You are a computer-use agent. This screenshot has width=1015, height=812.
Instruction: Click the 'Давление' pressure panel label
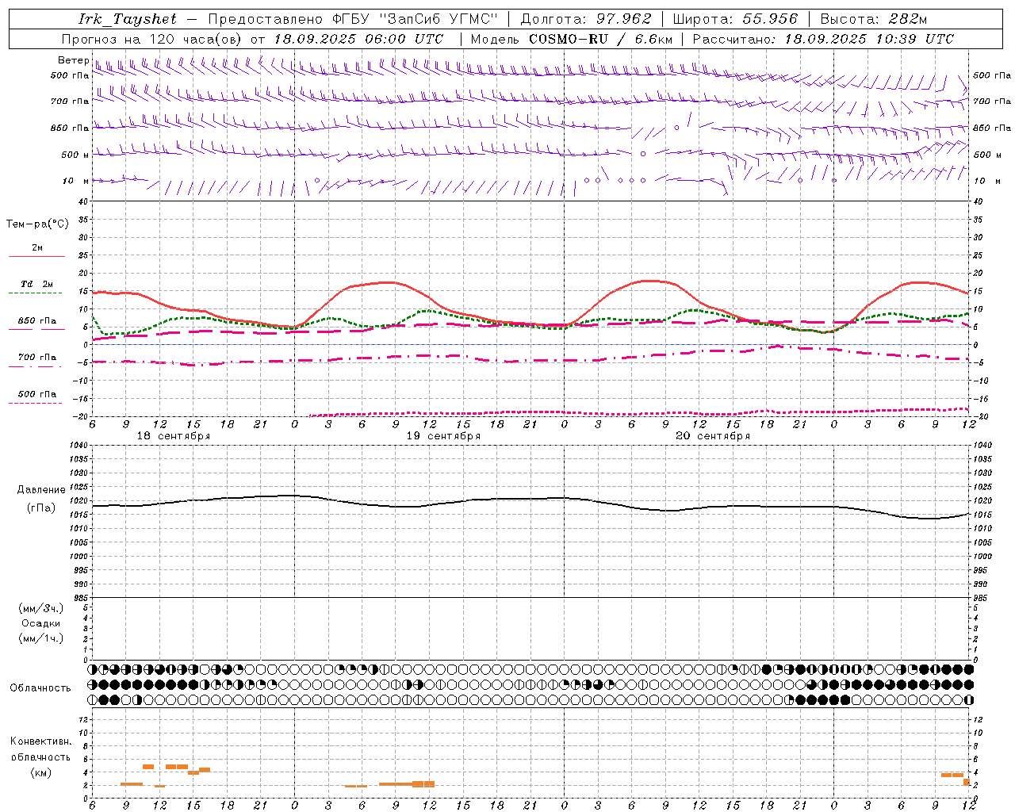[x=41, y=490]
